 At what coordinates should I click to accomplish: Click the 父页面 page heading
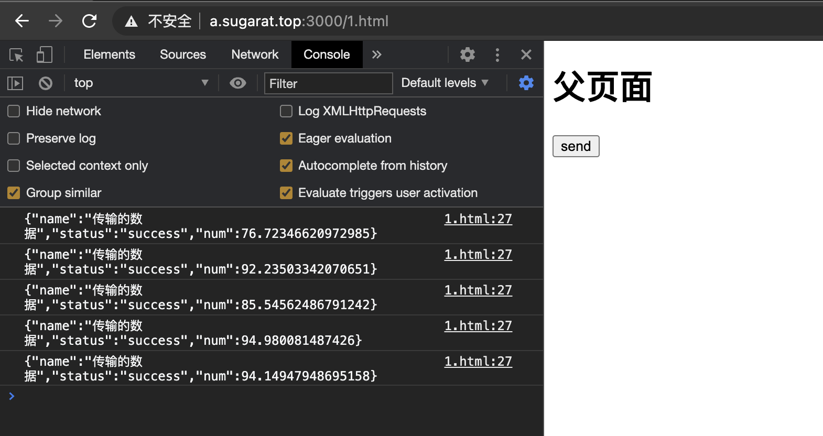coord(602,87)
